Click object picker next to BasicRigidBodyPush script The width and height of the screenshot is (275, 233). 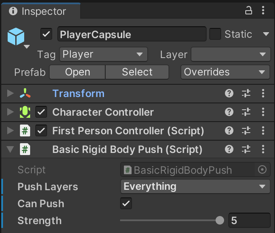(262, 170)
